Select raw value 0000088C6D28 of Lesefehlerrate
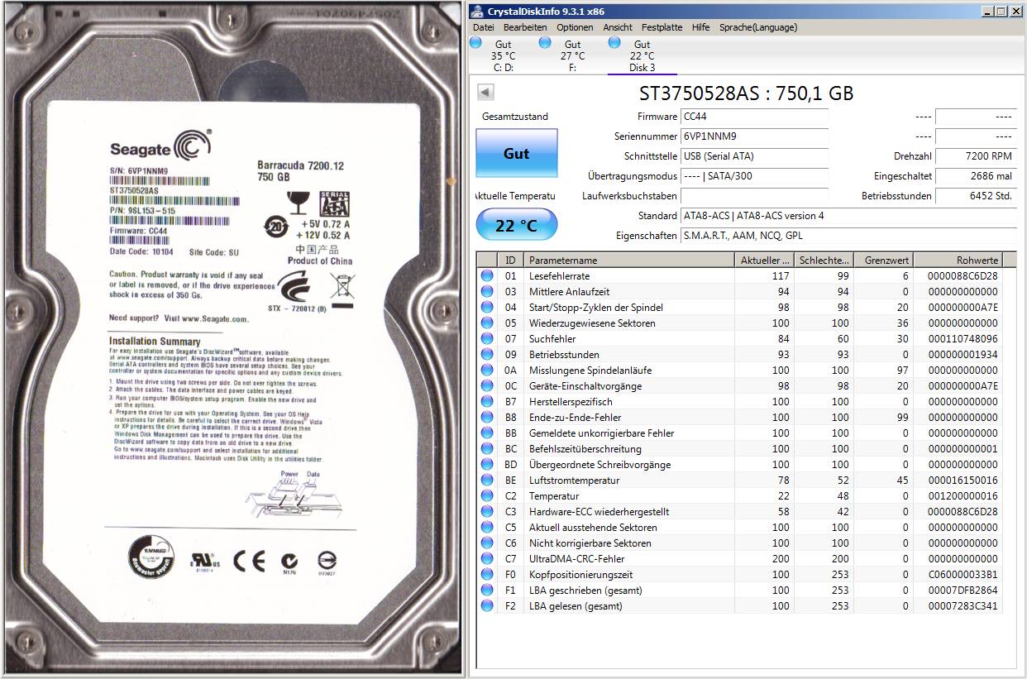The image size is (1027, 679). pos(963,276)
